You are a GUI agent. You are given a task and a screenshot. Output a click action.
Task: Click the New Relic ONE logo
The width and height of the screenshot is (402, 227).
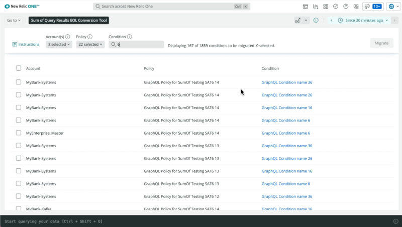(x=22, y=7)
